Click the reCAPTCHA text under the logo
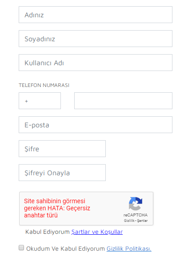Image resolution: width=192 pixels, height=260 pixels. [x=136, y=215]
